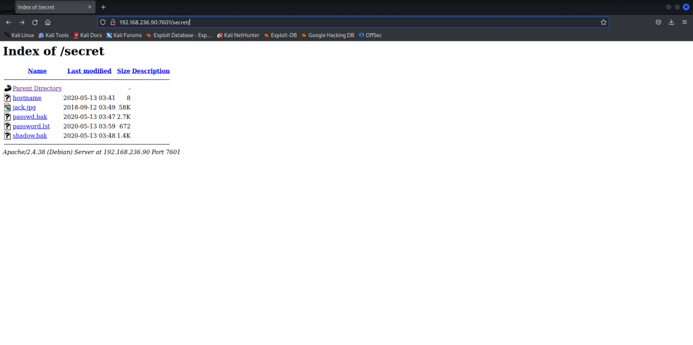Click the insecure connection padlock icon
693x345 pixels.
pyautogui.click(x=113, y=22)
